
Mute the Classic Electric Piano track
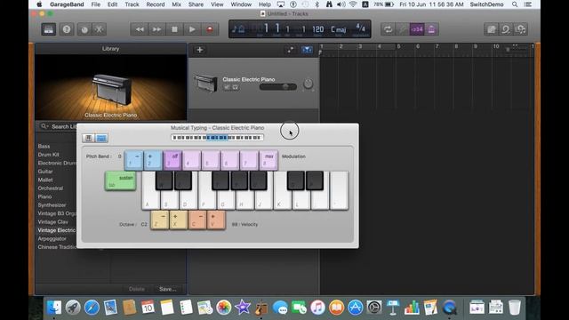227,87
